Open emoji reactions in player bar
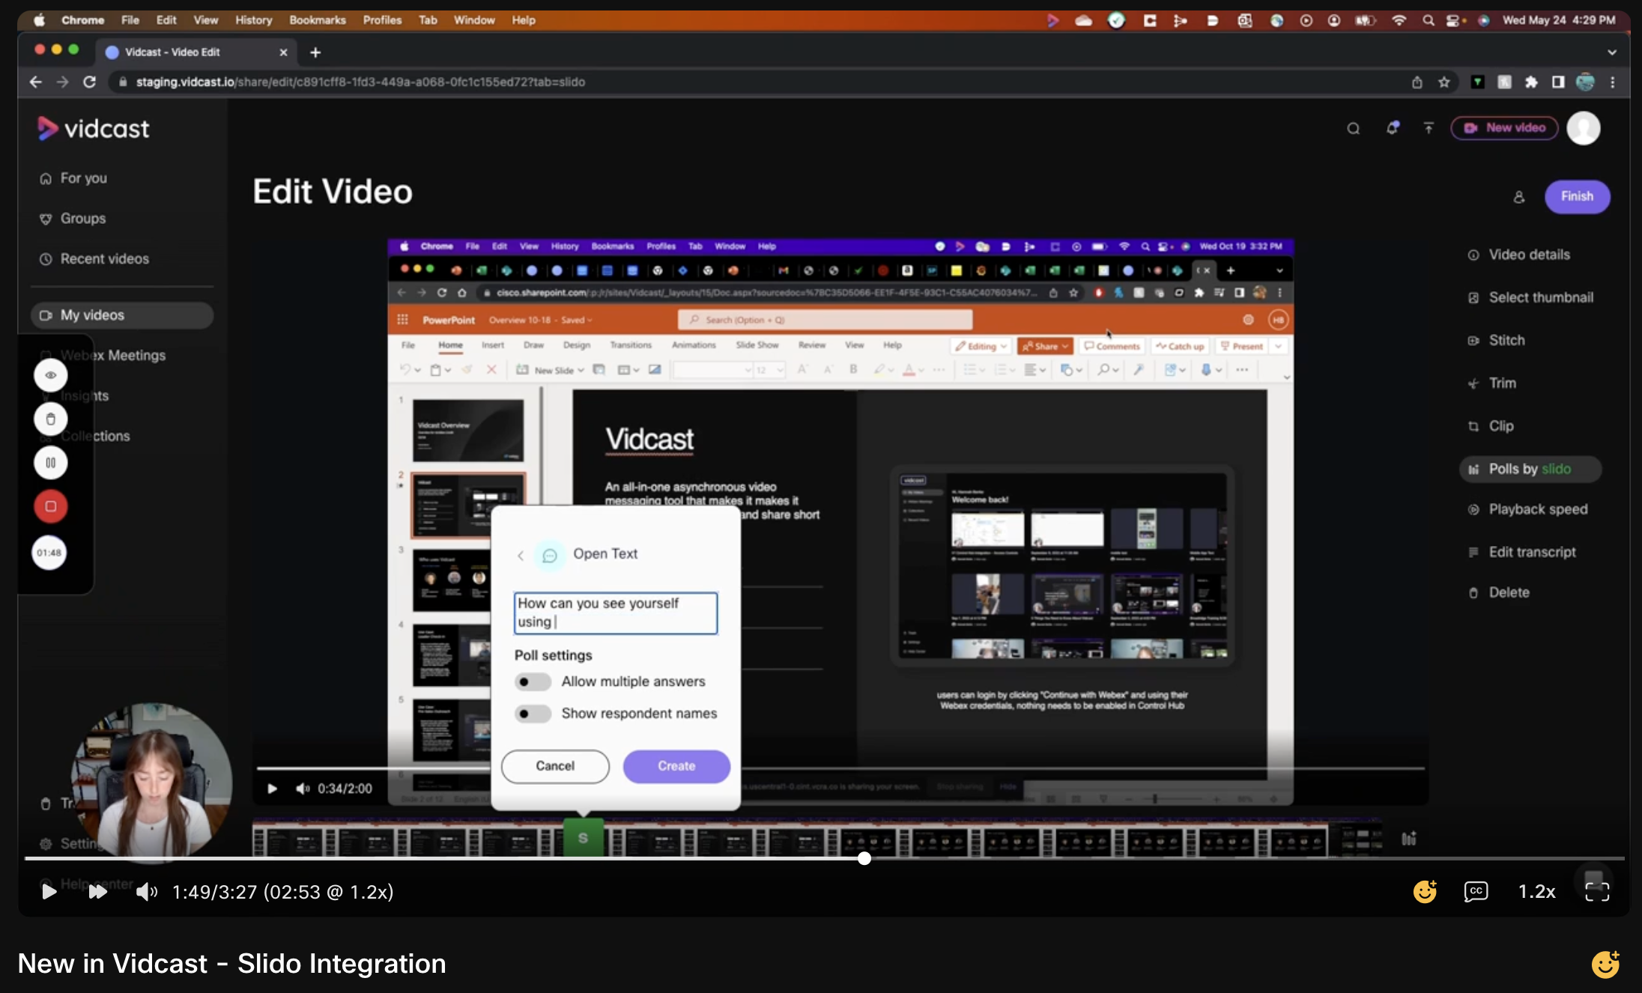The image size is (1642, 993). [1425, 891]
